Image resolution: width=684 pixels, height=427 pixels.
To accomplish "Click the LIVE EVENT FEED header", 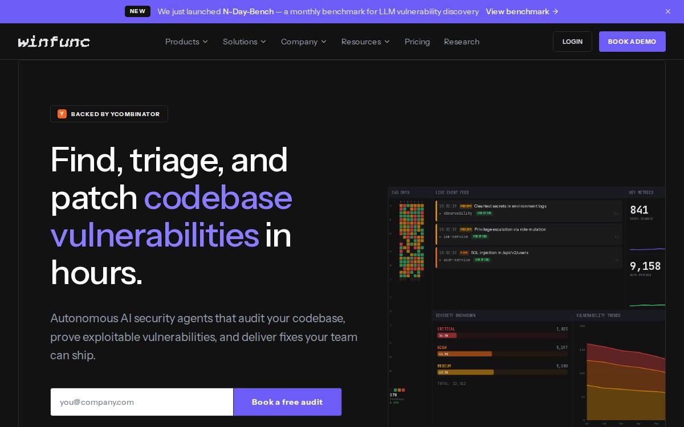I will click(452, 192).
